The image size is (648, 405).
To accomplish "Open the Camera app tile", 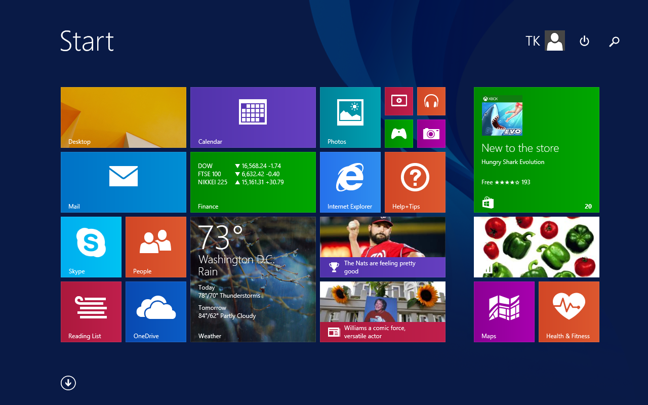I will 431,134.
